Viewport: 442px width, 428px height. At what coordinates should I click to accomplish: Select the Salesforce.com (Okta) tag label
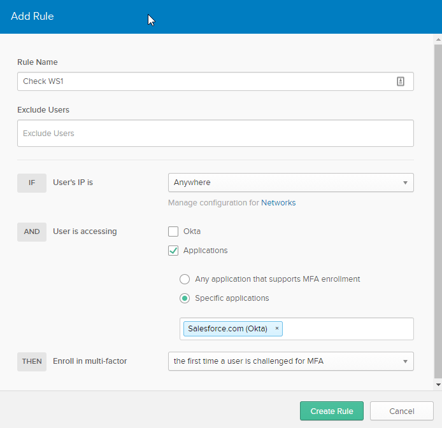point(227,329)
